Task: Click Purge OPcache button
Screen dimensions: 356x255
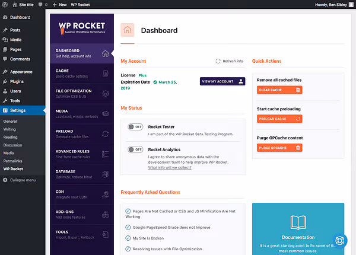Action: pos(279,148)
